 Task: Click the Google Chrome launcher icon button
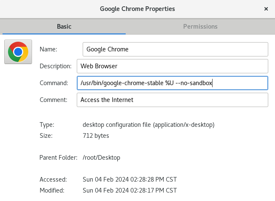[x=18, y=52]
